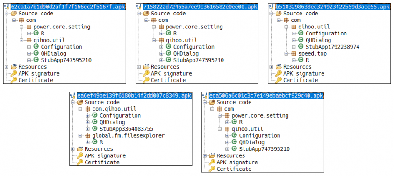Select the eda506a6c01c3c7e149ebaebcf929c40.apk root node
Image resolution: width=394 pixels, height=176 pixels.
tap(266, 95)
